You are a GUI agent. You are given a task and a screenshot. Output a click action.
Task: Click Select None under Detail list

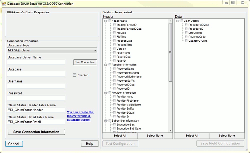tap(227, 136)
